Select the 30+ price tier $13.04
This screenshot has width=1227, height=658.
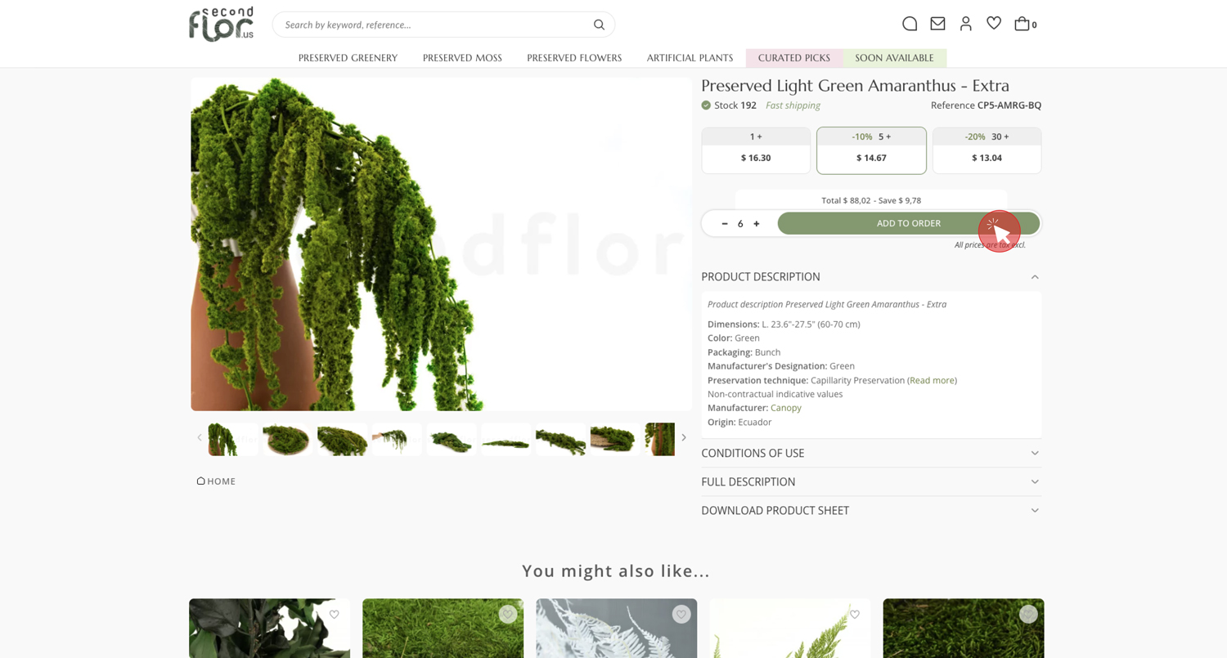987,150
